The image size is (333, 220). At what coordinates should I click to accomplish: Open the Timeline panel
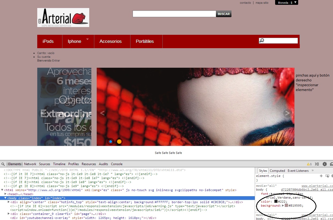click(x=59, y=164)
